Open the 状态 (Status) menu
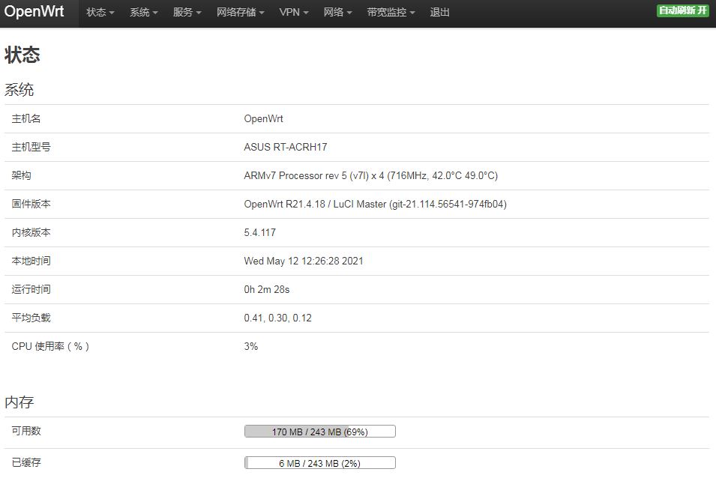This screenshot has width=716, height=478. 95,12
